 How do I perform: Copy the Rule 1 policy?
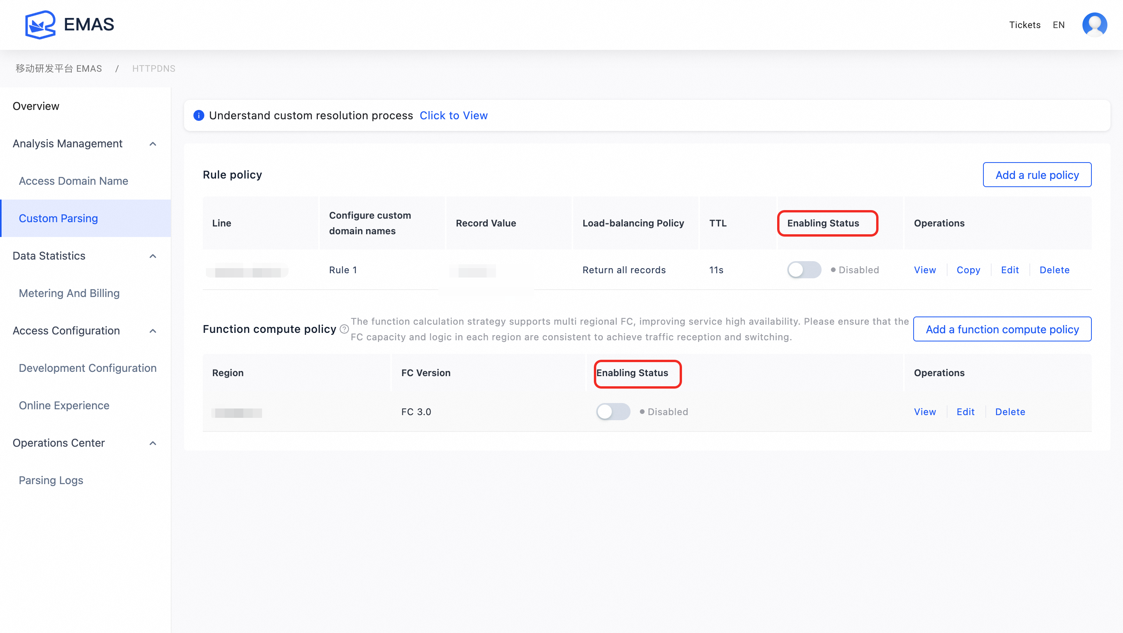pos(968,270)
